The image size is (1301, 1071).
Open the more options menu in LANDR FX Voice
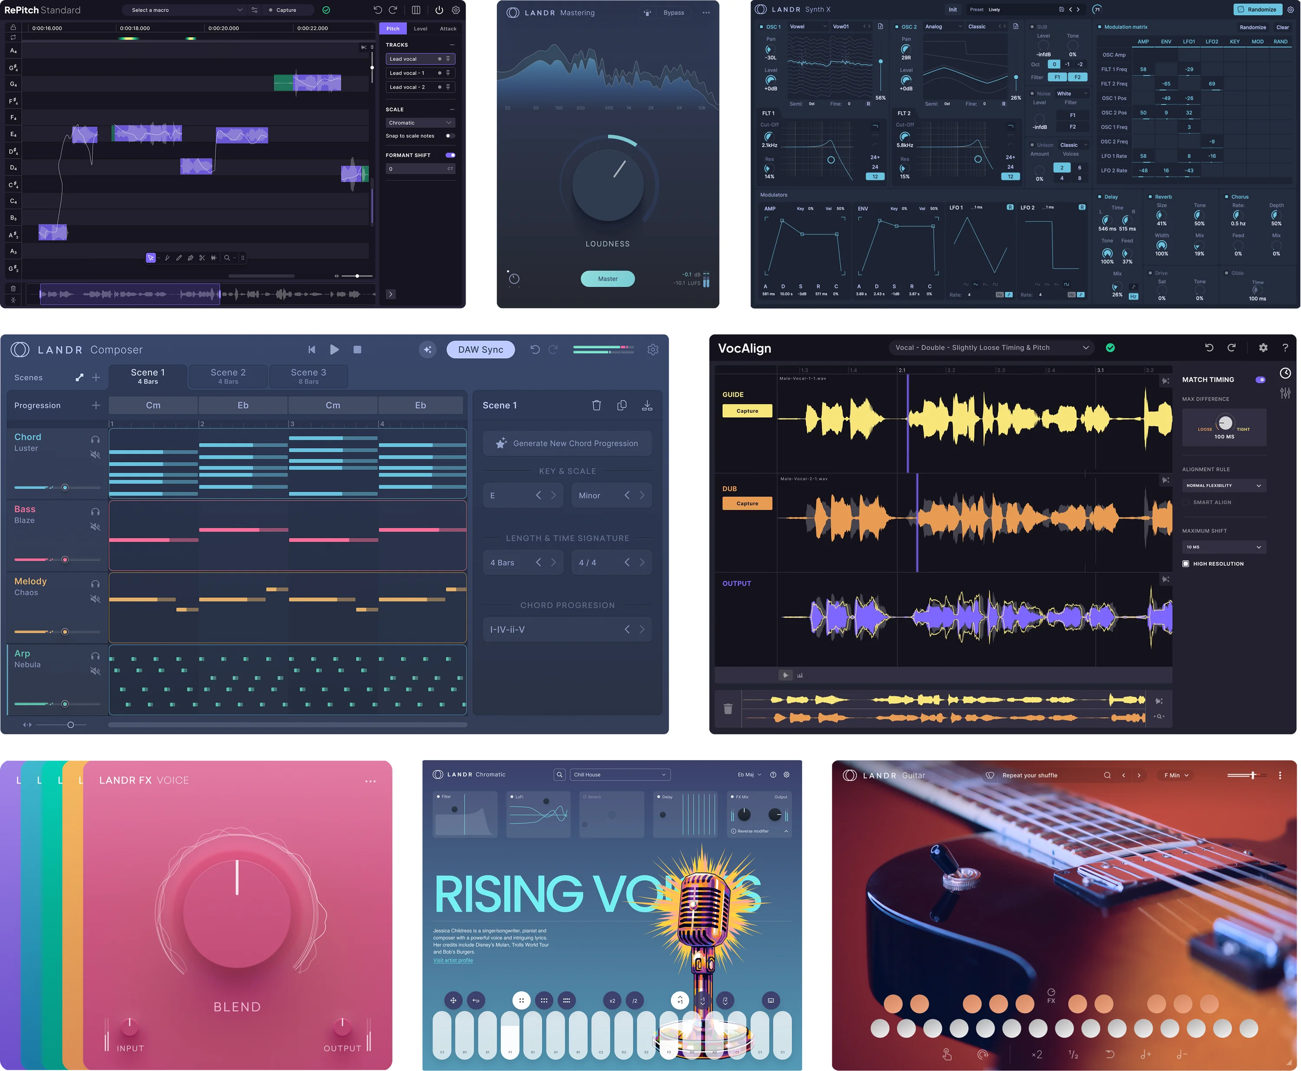370,781
